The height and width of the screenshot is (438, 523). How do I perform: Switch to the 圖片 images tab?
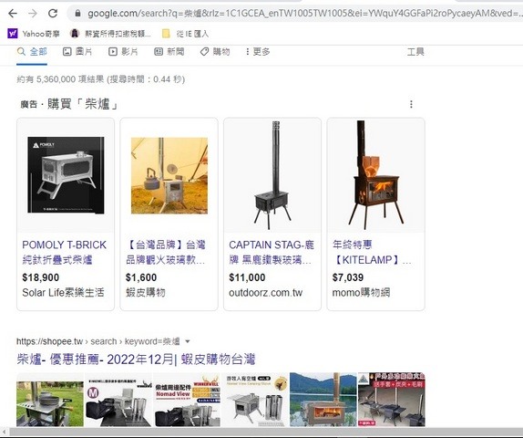pos(77,51)
